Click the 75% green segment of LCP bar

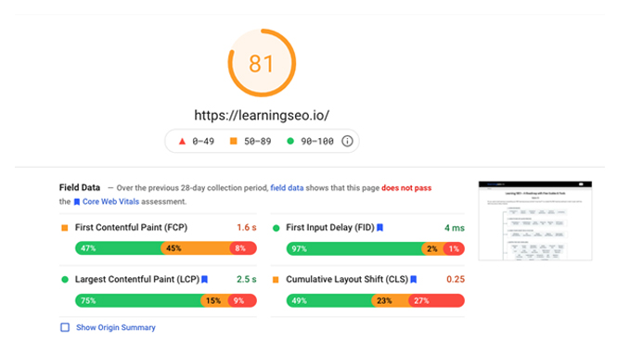click(138, 300)
